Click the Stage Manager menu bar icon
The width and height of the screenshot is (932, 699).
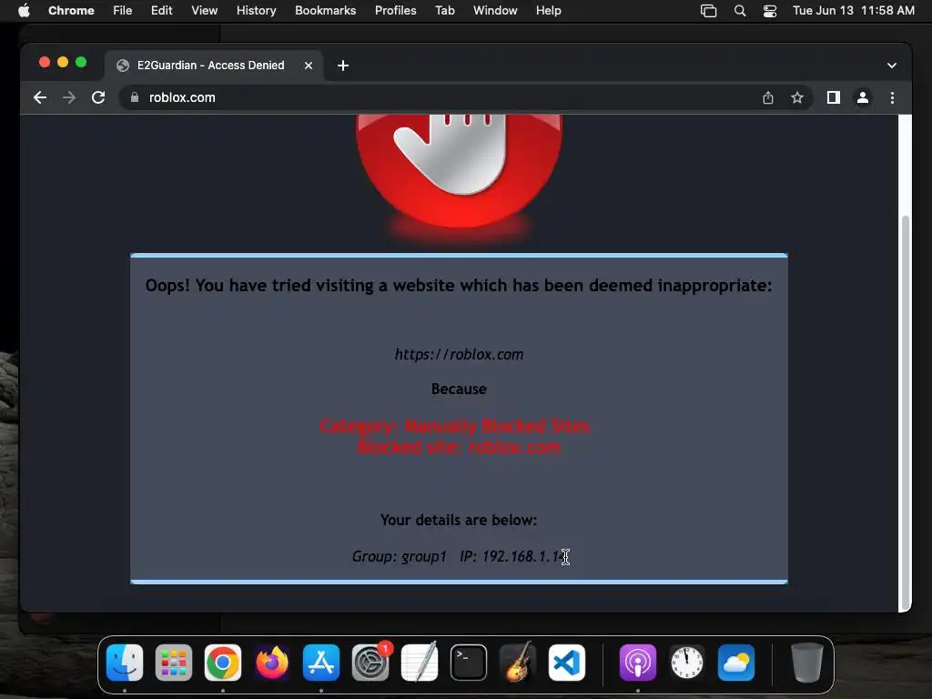(x=708, y=11)
